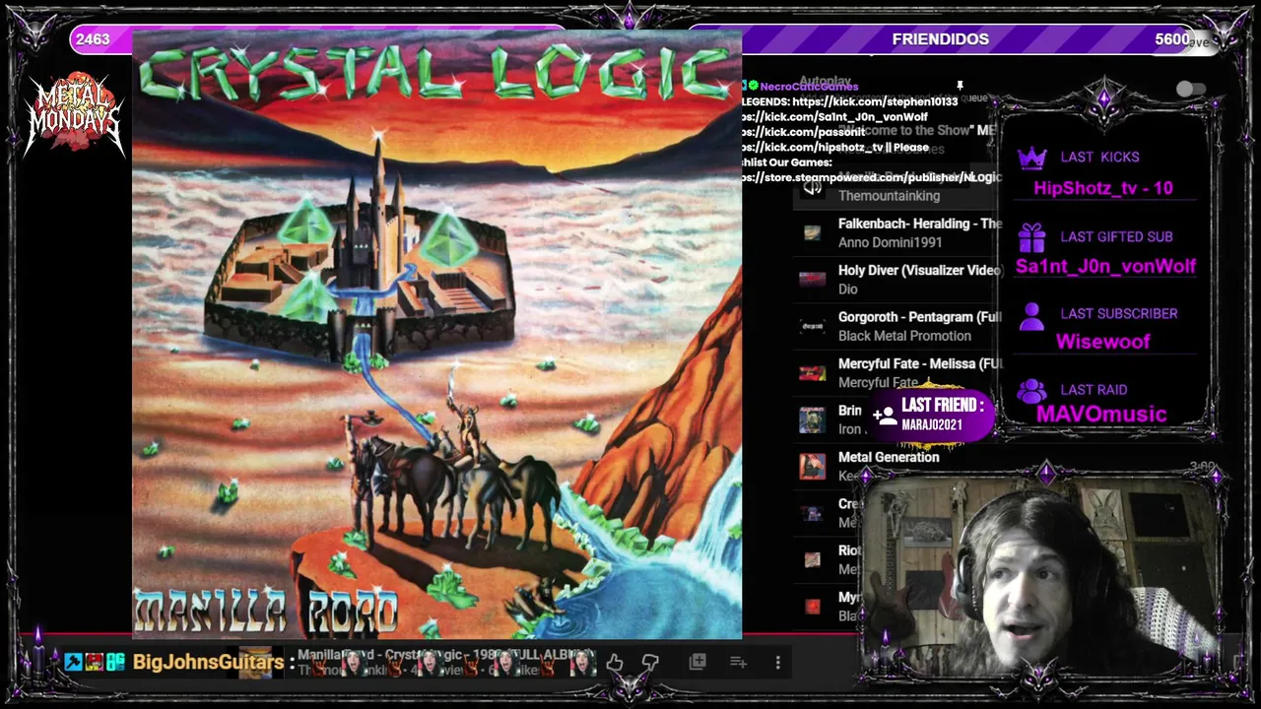Click the blue hammer badge before BigJohnsGuitars
This screenshot has width=1261, height=709.
tap(73, 662)
